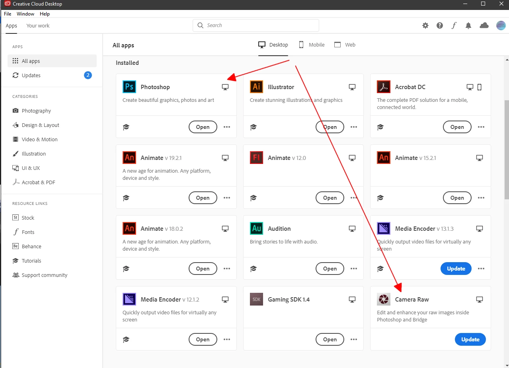Open tutorials icon on Acrobat DC card
Image resolution: width=509 pixels, height=368 pixels.
(380, 127)
